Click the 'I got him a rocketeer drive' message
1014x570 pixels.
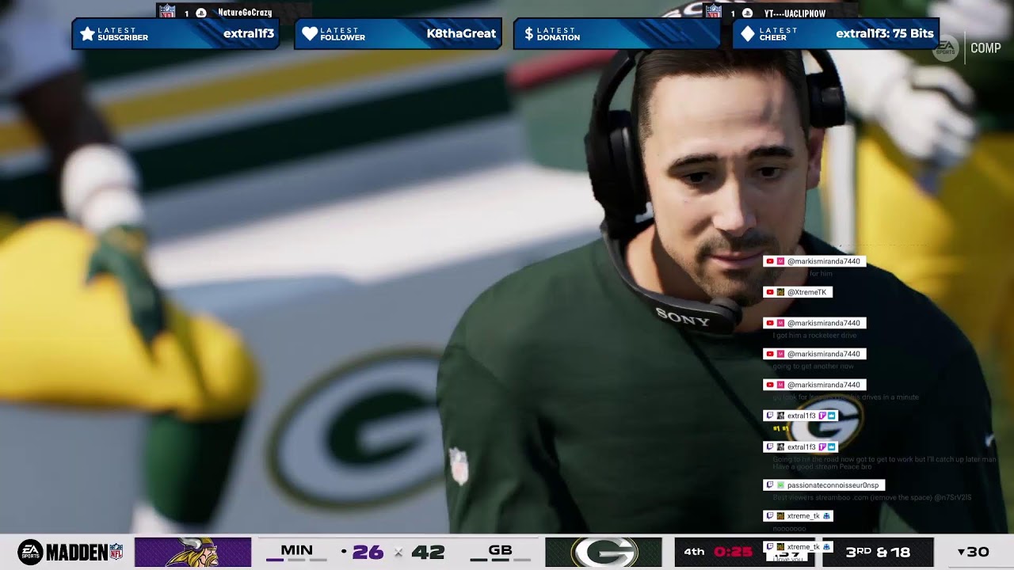click(814, 336)
